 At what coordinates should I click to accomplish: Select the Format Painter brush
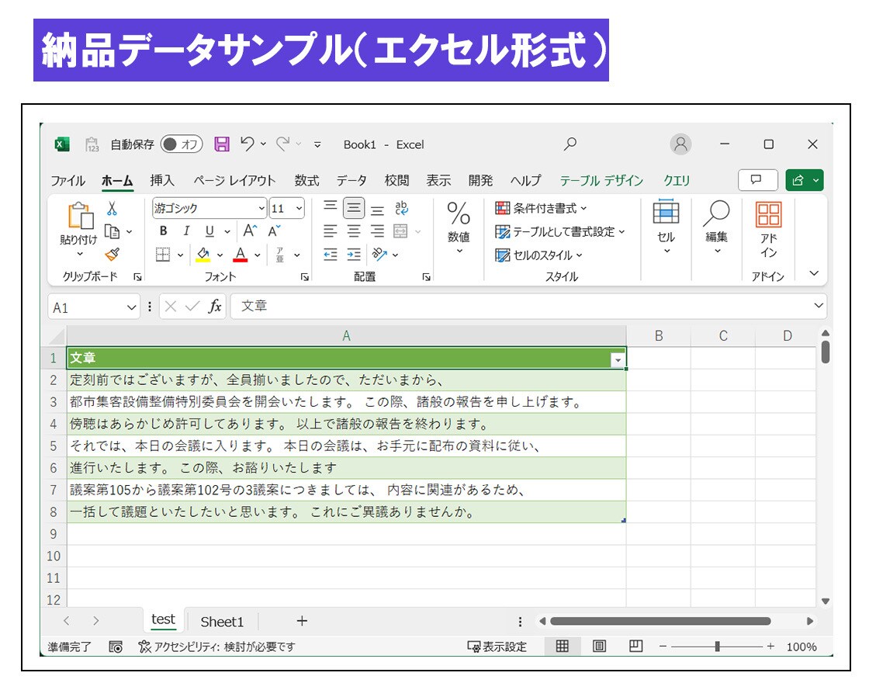coord(113,254)
